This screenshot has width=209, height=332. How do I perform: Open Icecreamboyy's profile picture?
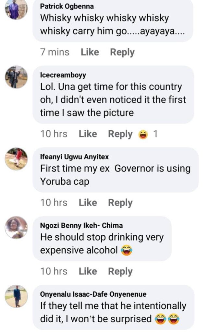[x=16, y=77]
